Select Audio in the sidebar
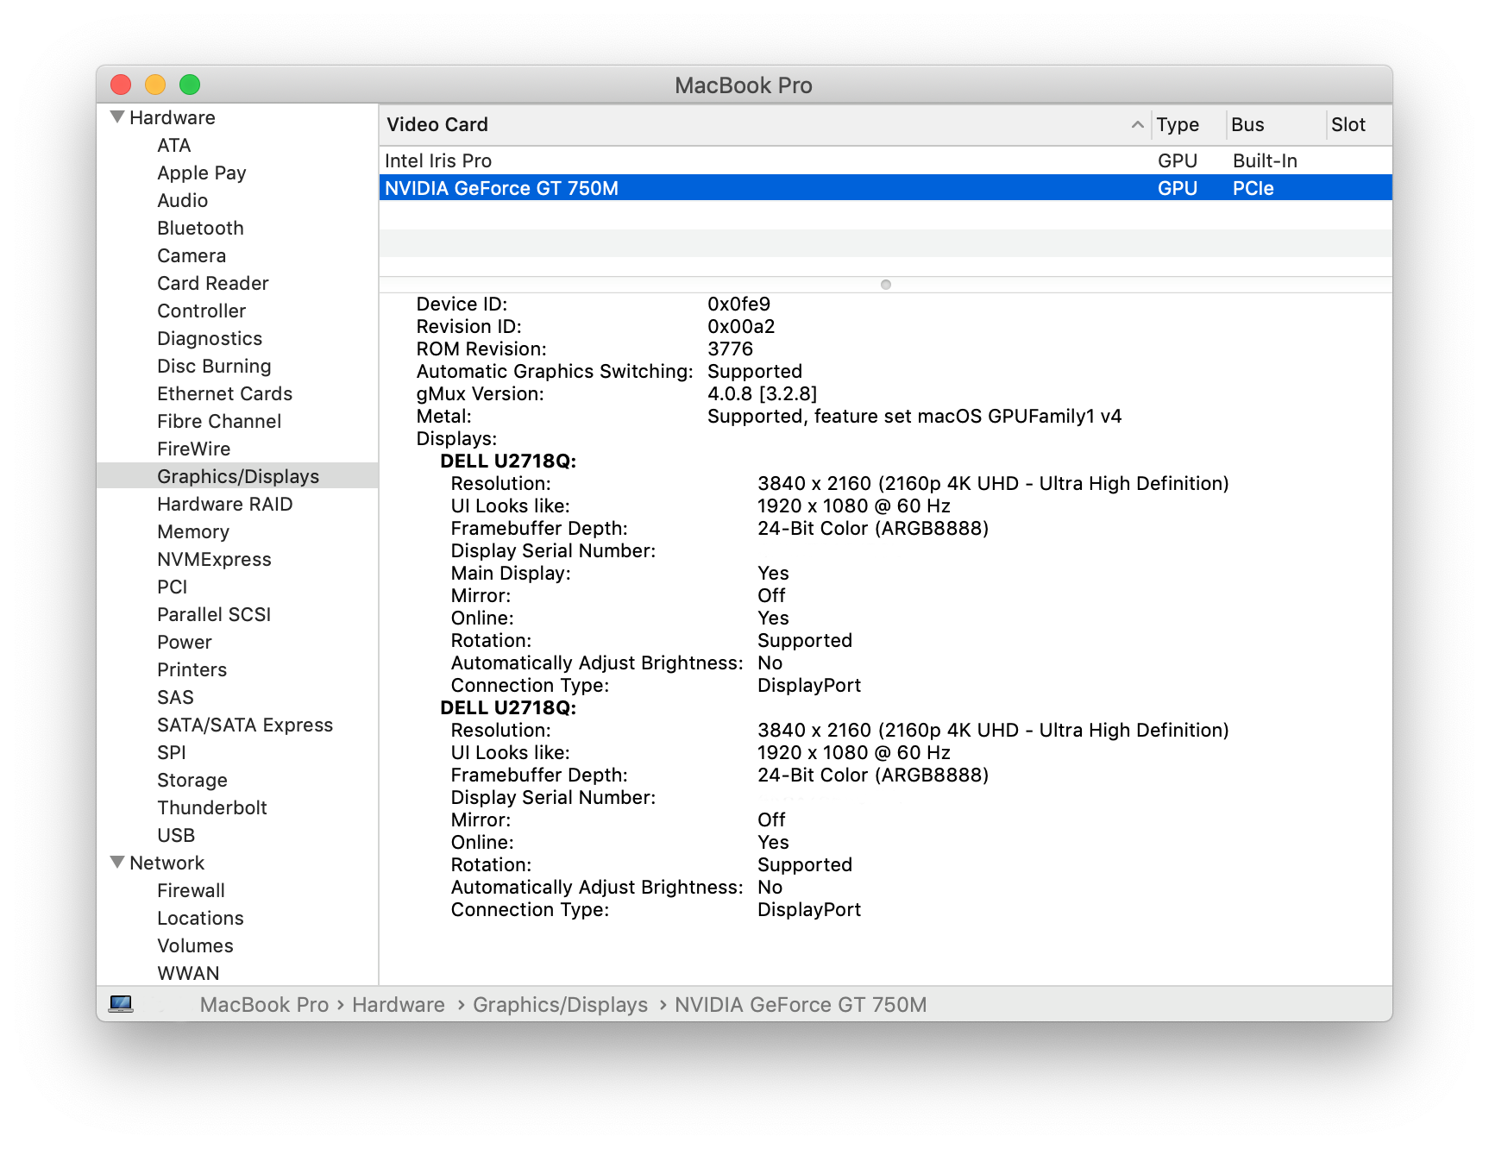Screen dimensions: 1489x1149 (183, 201)
